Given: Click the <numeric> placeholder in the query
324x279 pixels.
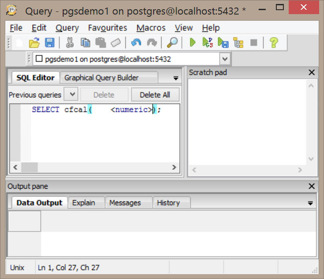Looking at the screenshot, I should pyautogui.click(x=131, y=109).
